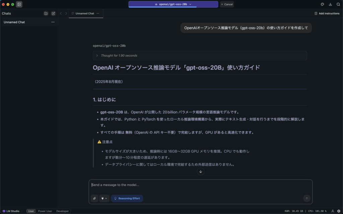Open the integrations plug menu
This screenshot has width=343, height=214.
[104, 198]
